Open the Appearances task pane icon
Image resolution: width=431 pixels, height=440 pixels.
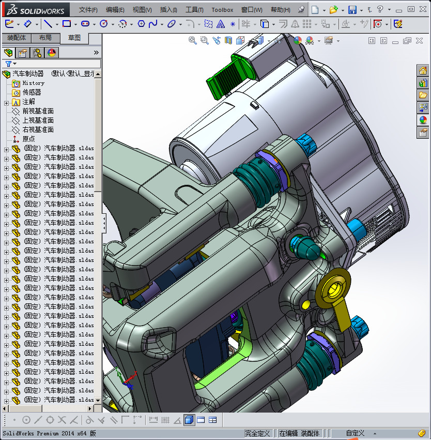pyautogui.click(x=423, y=120)
